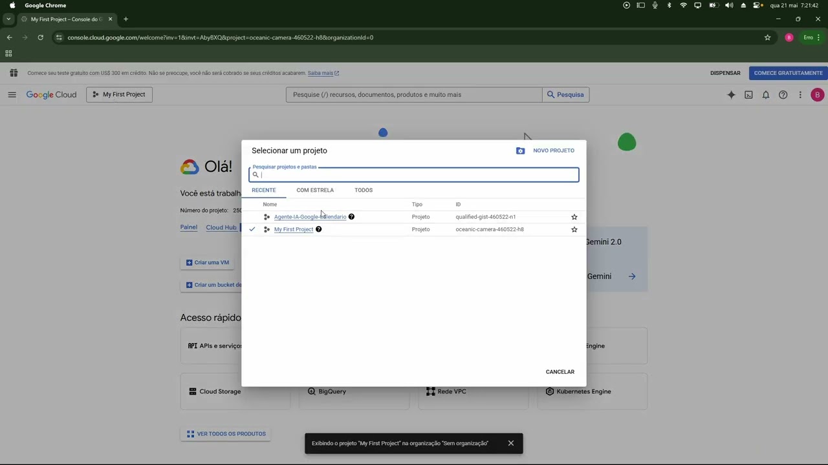Open the Google account avatar B in console
The height and width of the screenshot is (465, 828).
coord(817,94)
